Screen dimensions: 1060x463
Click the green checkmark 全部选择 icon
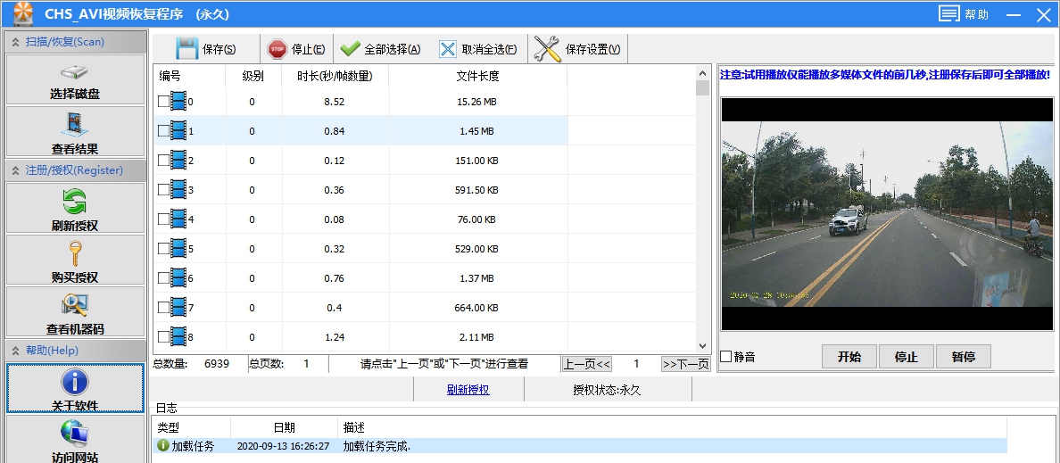[350, 49]
